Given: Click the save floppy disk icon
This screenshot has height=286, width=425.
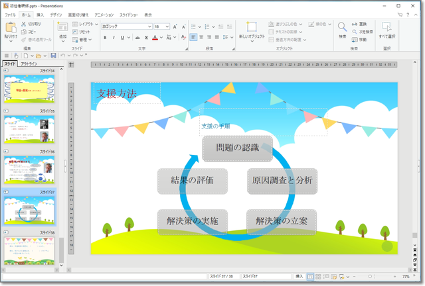Looking at the screenshot, I should [x=53, y=56].
